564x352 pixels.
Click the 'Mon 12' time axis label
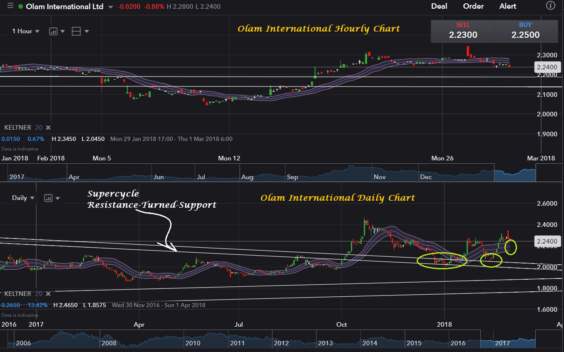tap(229, 158)
